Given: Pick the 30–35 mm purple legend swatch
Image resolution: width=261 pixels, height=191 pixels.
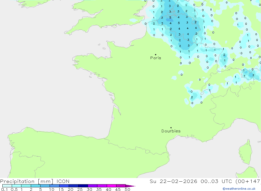Looking at the screenshot, I should point(93,186).
